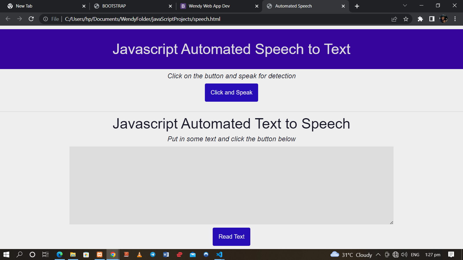Expand the tab search chevron

tap(405, 6)
